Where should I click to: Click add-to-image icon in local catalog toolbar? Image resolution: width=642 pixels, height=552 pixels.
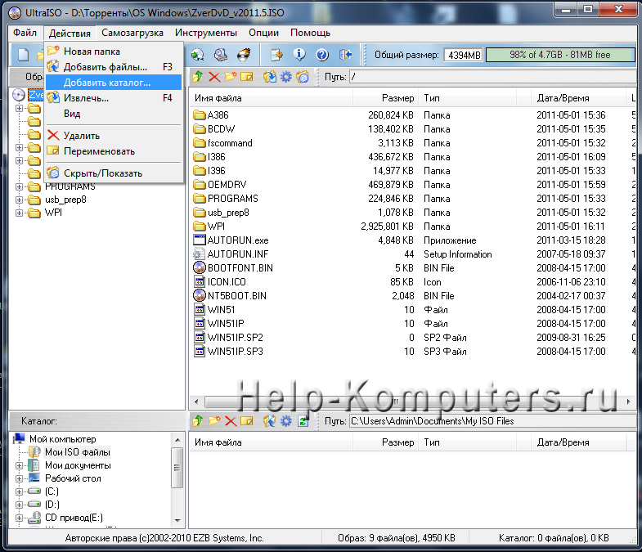pos(269,421)
